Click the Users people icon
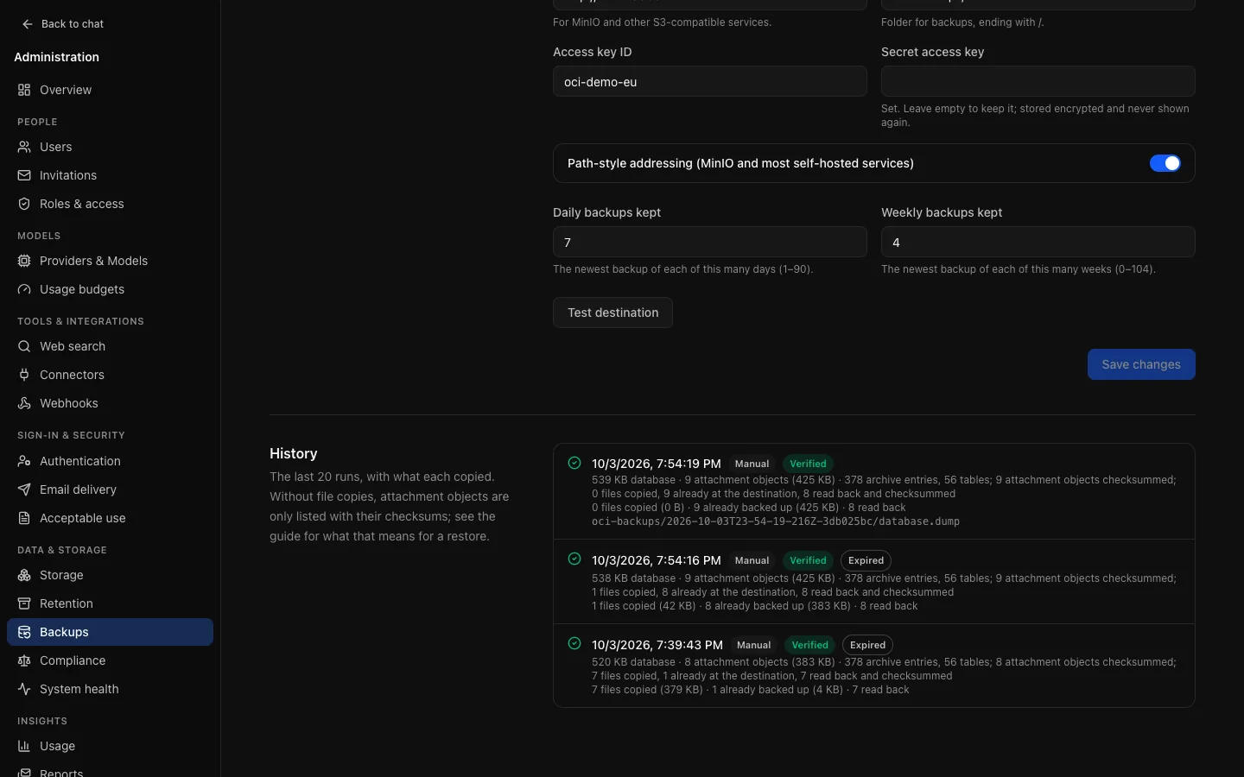The height and width of the screenshot is (777, 1244). pos(24,147)
